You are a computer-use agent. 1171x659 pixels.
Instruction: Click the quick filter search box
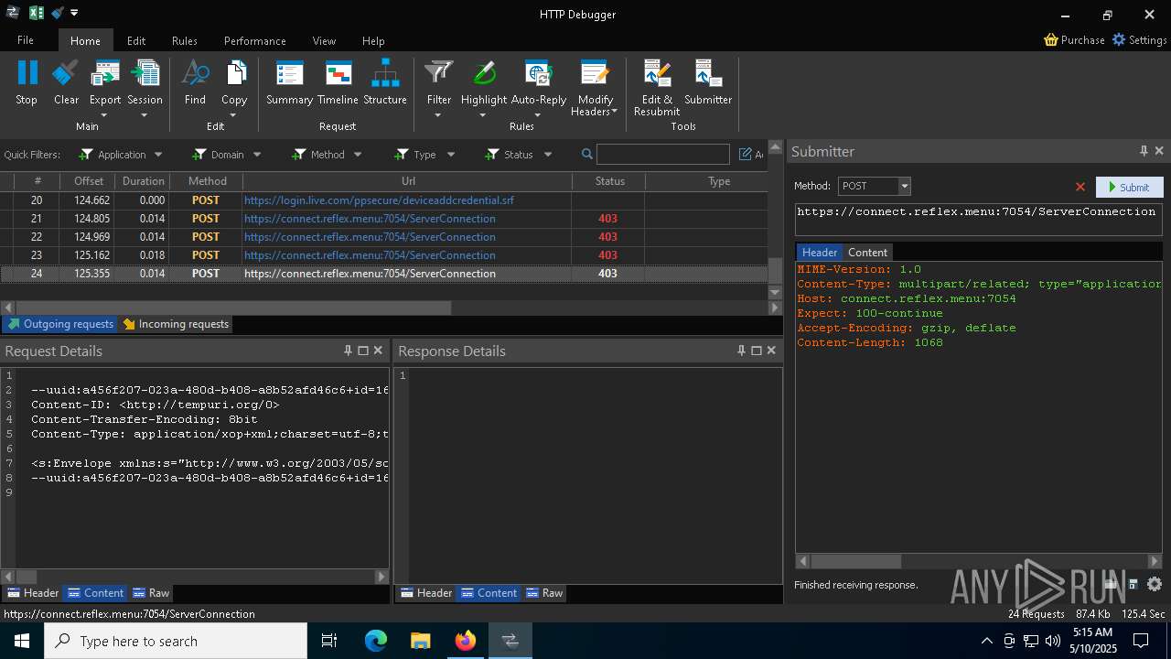(663, 155)
